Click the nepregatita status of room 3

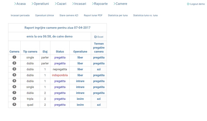[60, 69]
